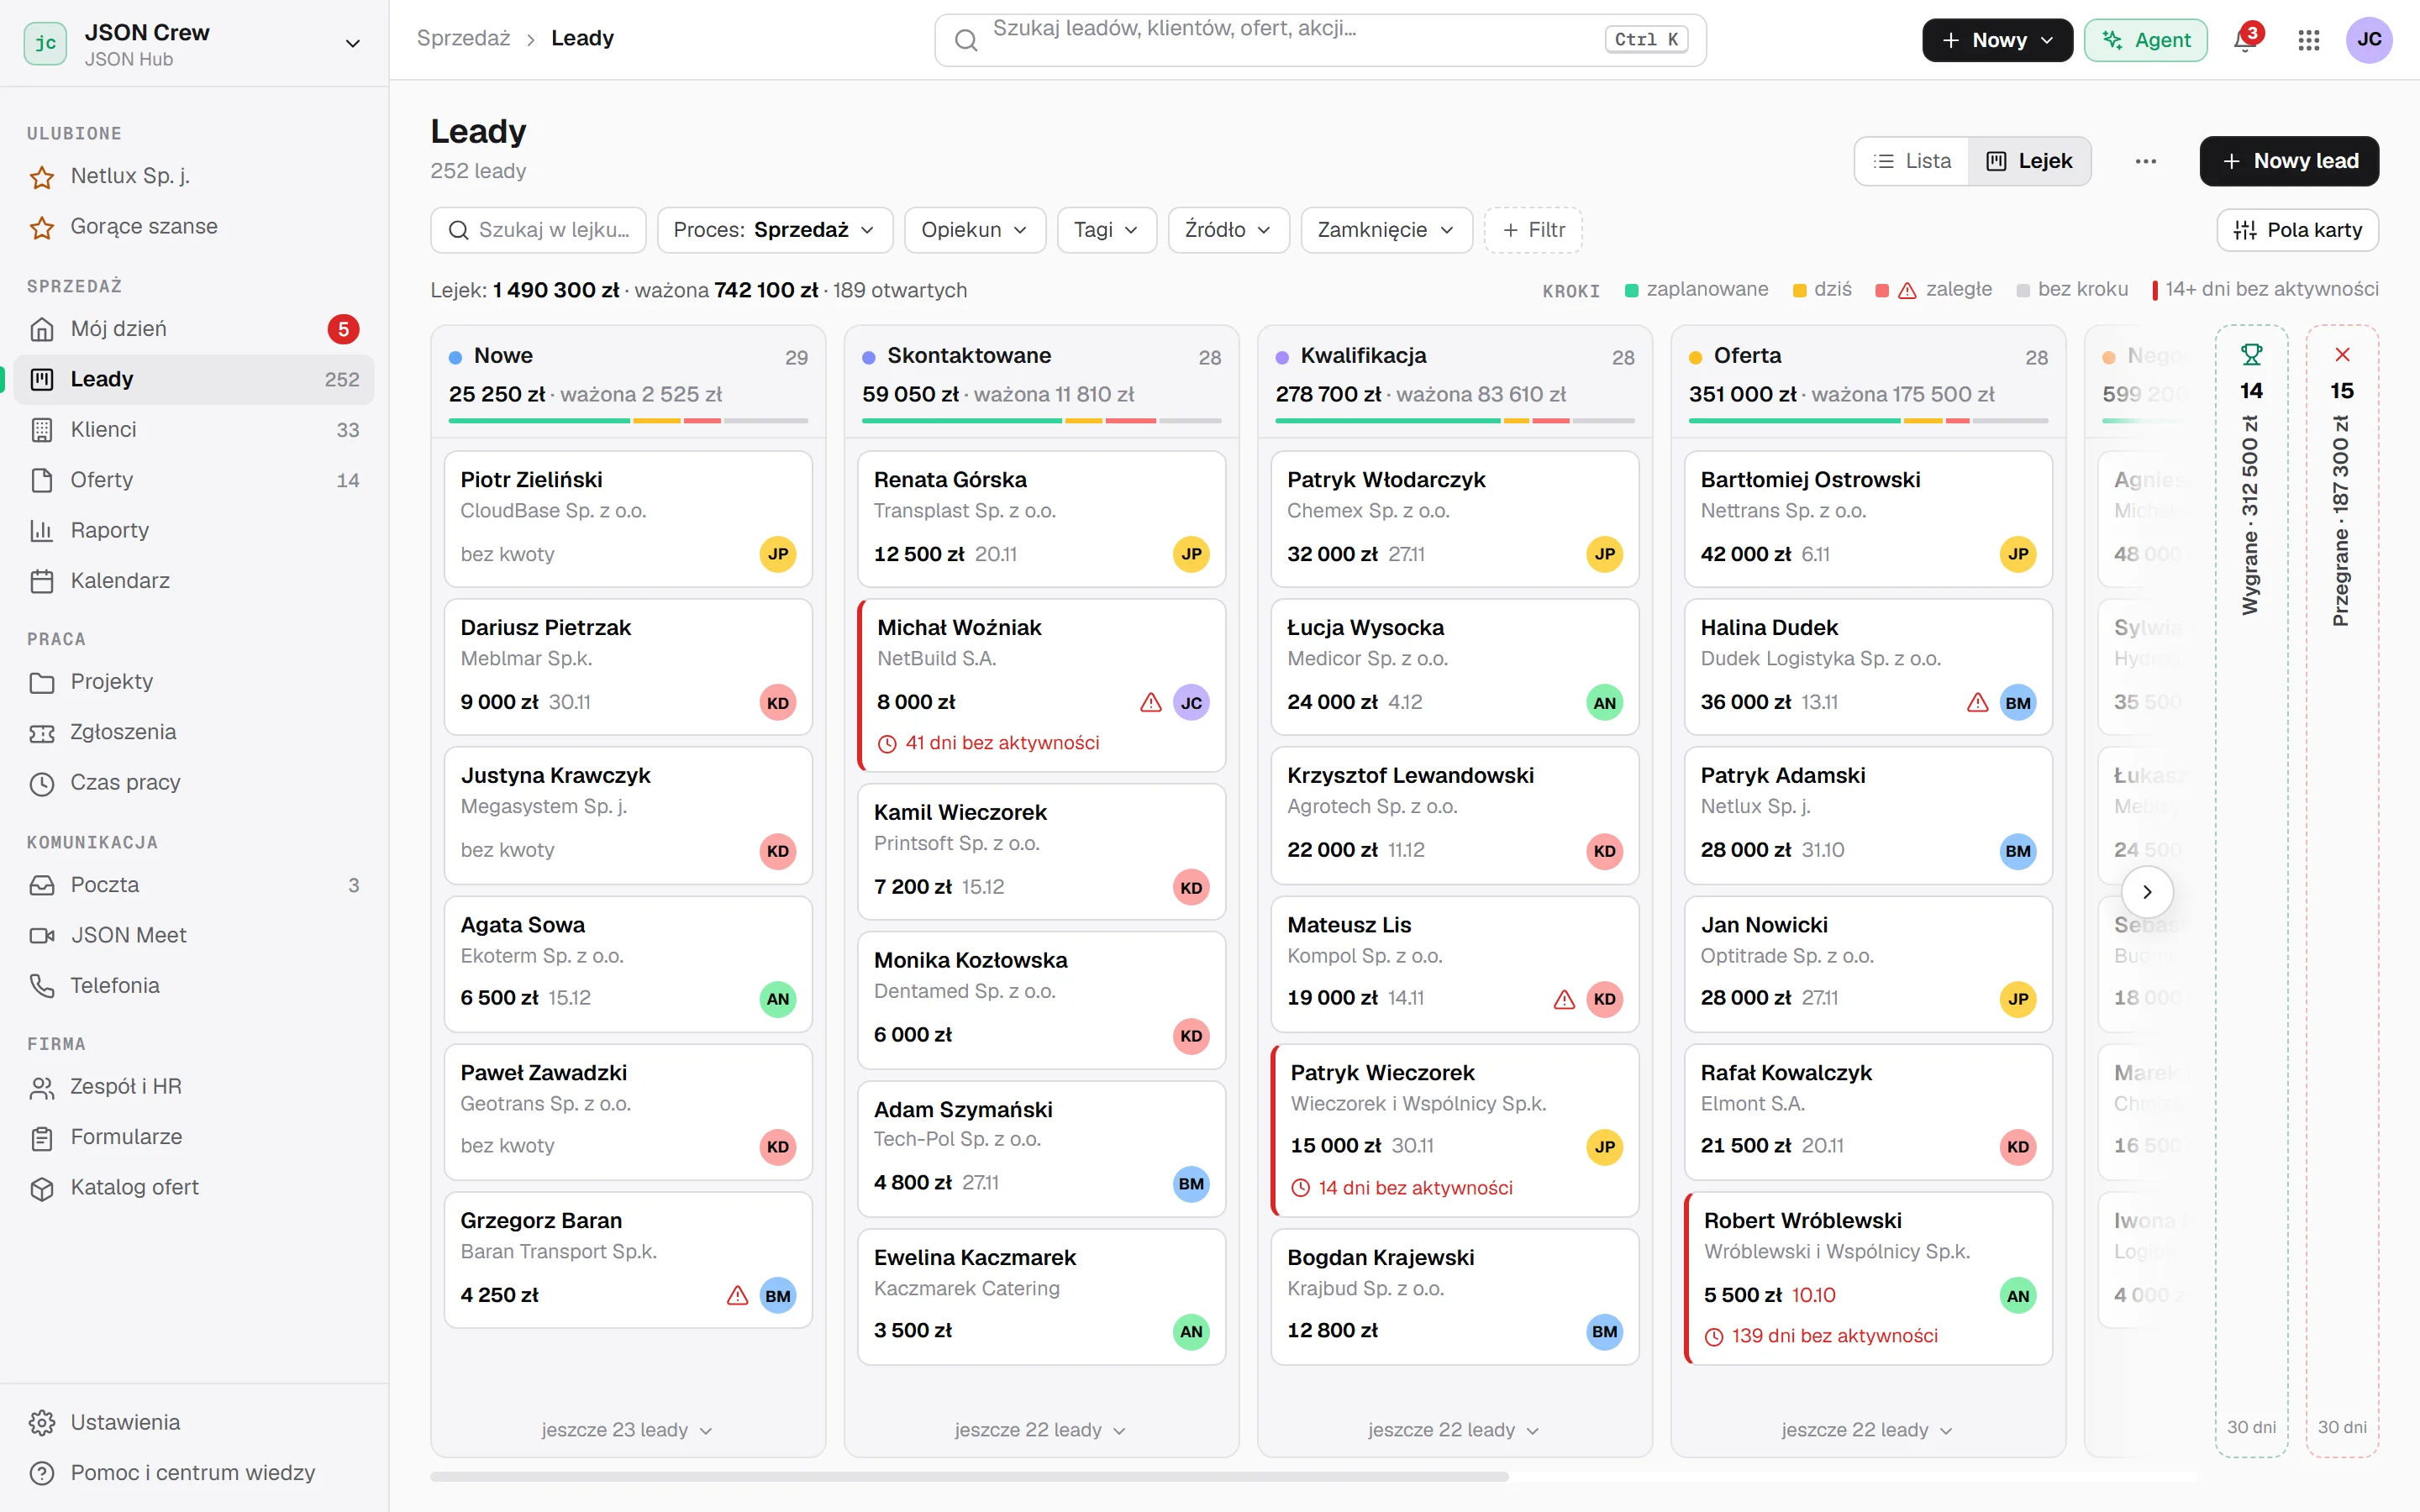This screenshot has height=1512, width=2420.
Task: Switch to Lejek view
Action: (x=2029, y=161)
